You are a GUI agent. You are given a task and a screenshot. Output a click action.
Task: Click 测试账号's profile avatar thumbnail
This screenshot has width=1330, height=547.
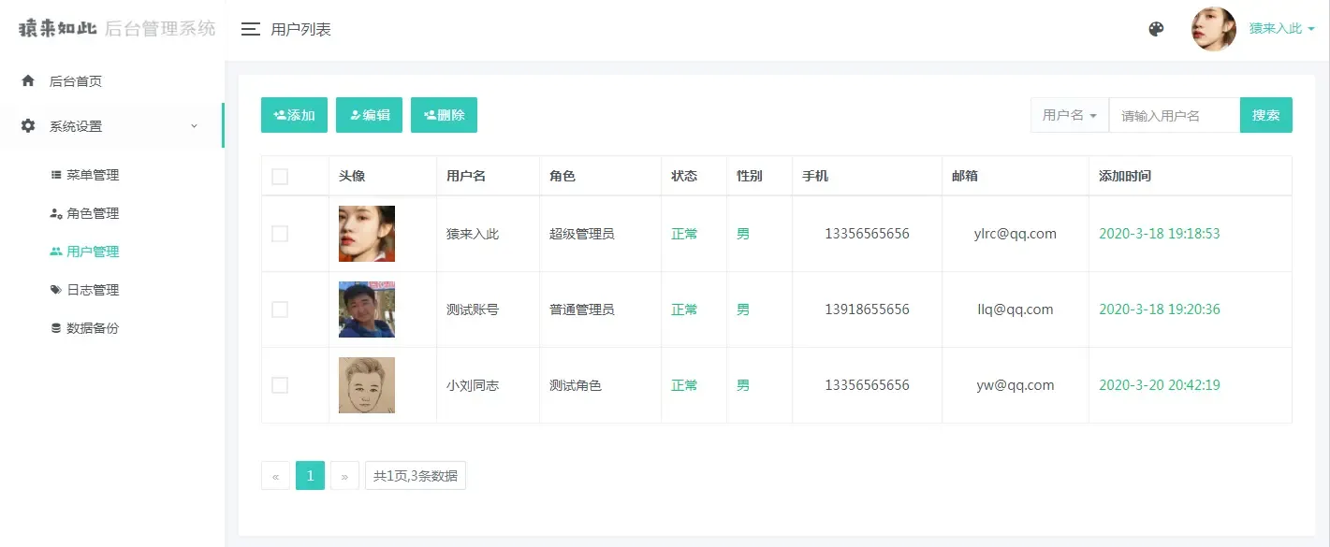coord(366,309)
